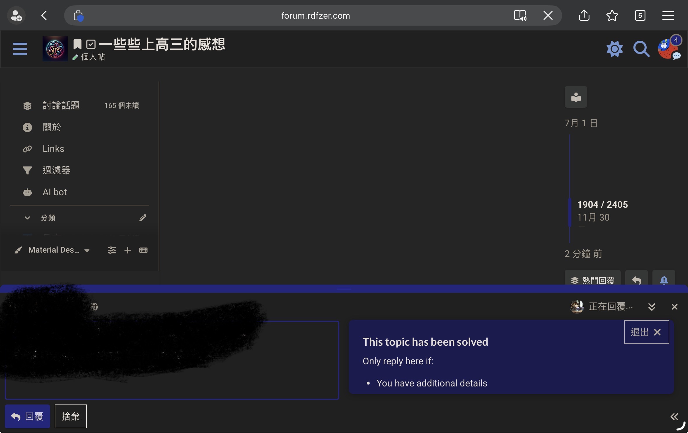Click the blue 回覆 reply submit button
Image resolution: width=688 pixels, height=433 pixels.
point(27,416)
